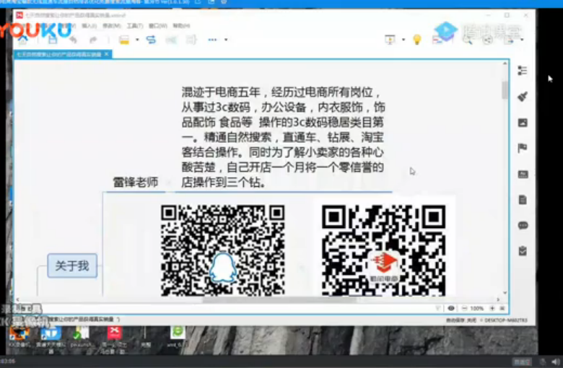Click the blue relationship icon

coord(151,40)
